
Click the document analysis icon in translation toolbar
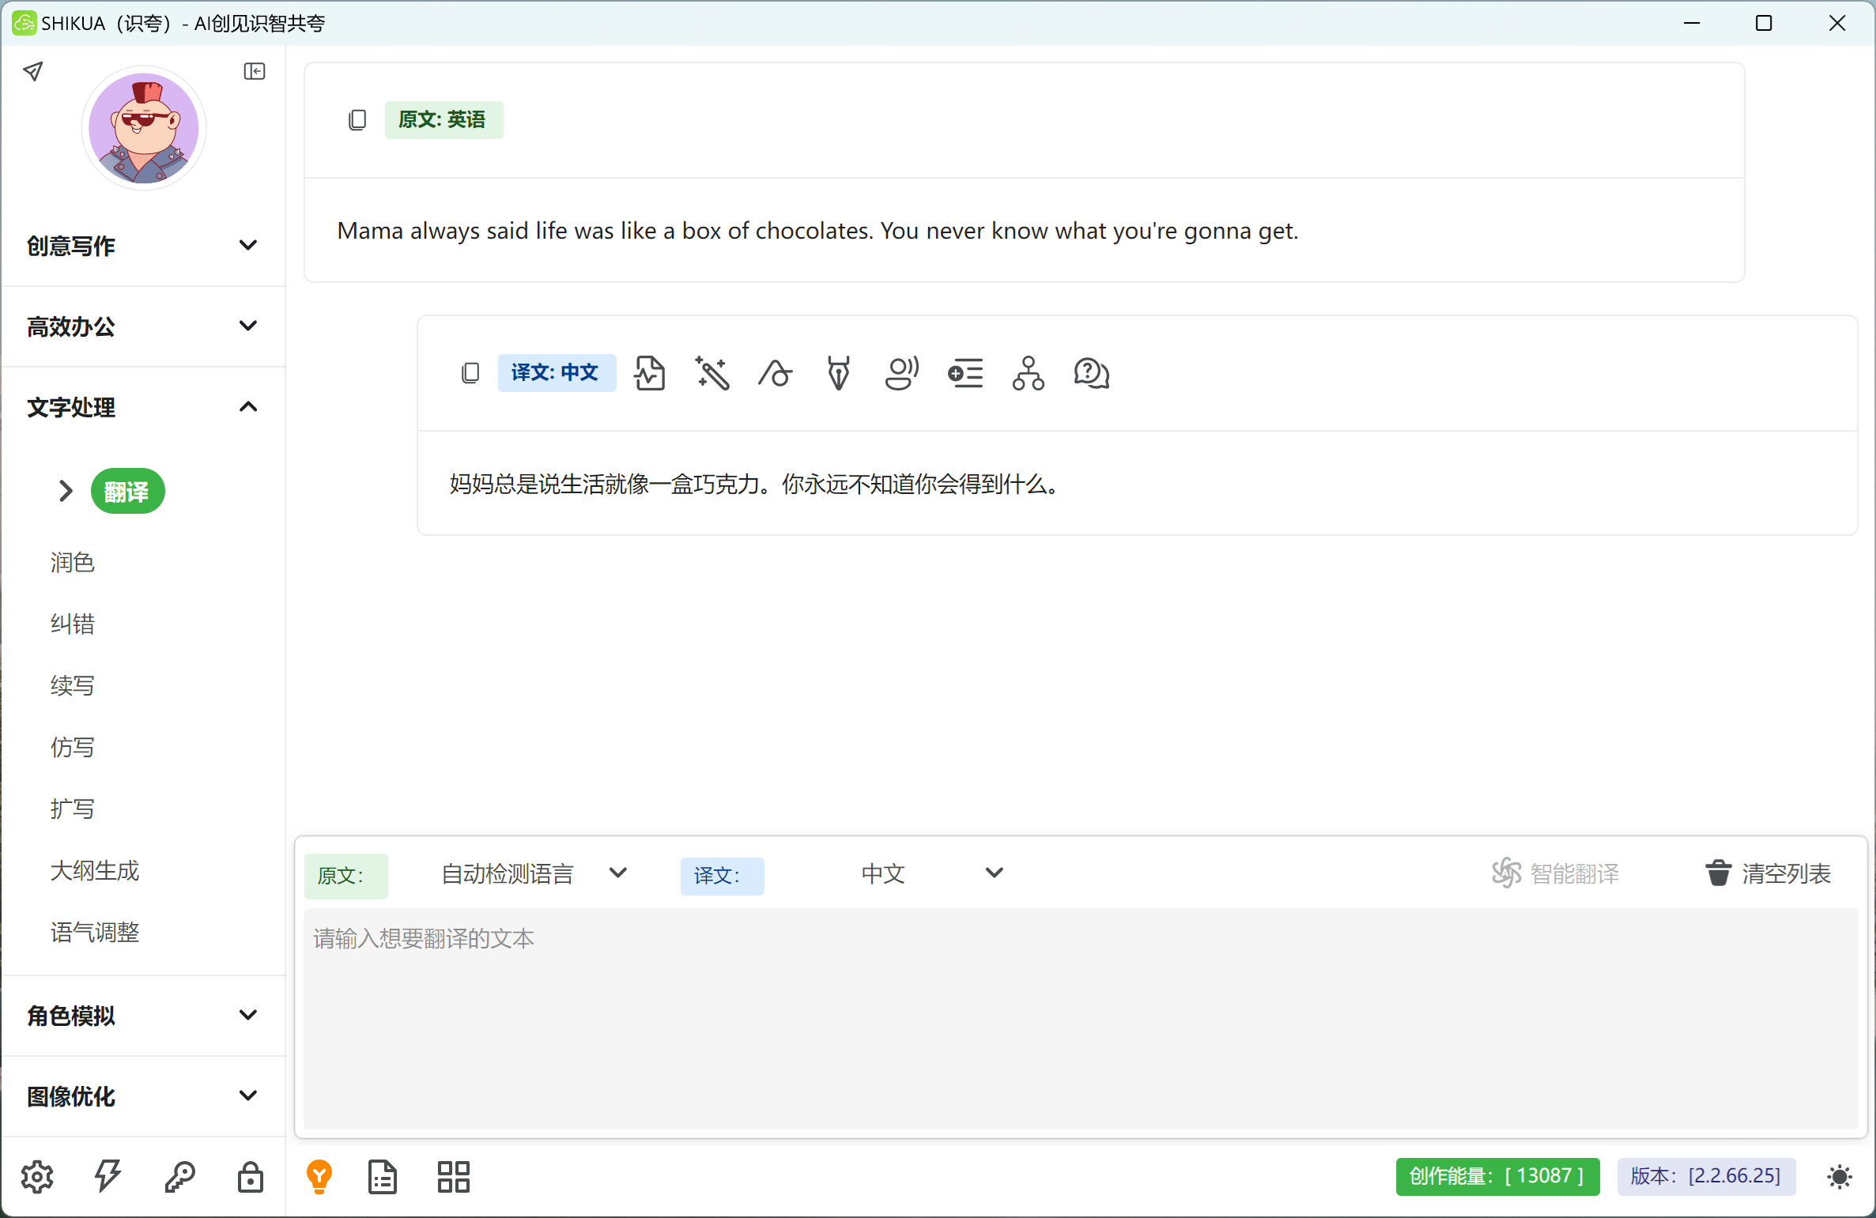(649, 373)
